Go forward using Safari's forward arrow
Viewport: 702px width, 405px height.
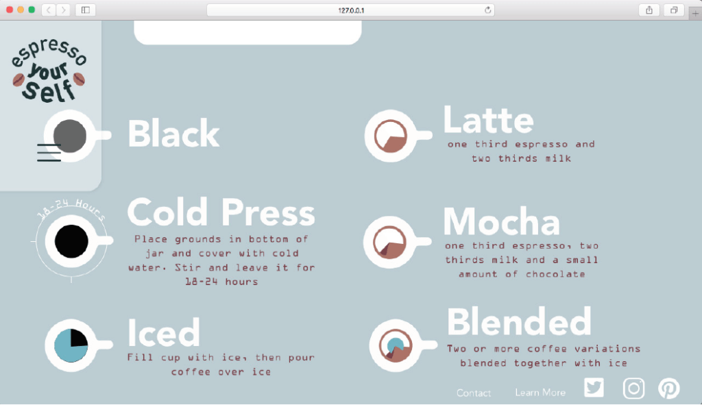pos(63,10)
